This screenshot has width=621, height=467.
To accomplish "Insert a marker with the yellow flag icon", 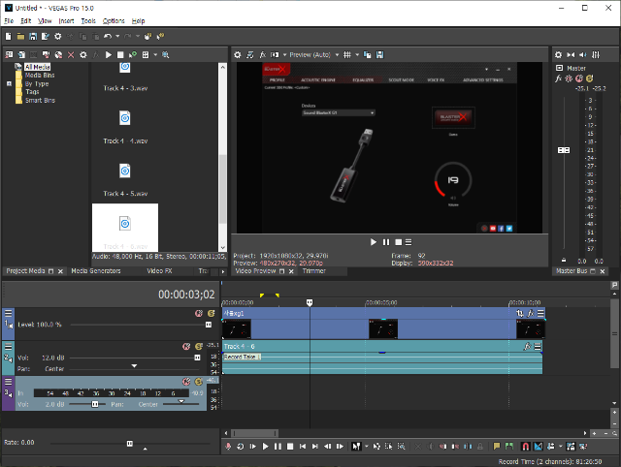I will pos(496,447).
